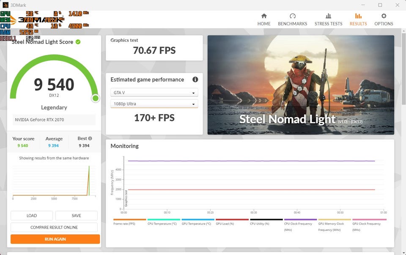Minimize the 3DMark window
406x255 pixels.
coord(363,5)
